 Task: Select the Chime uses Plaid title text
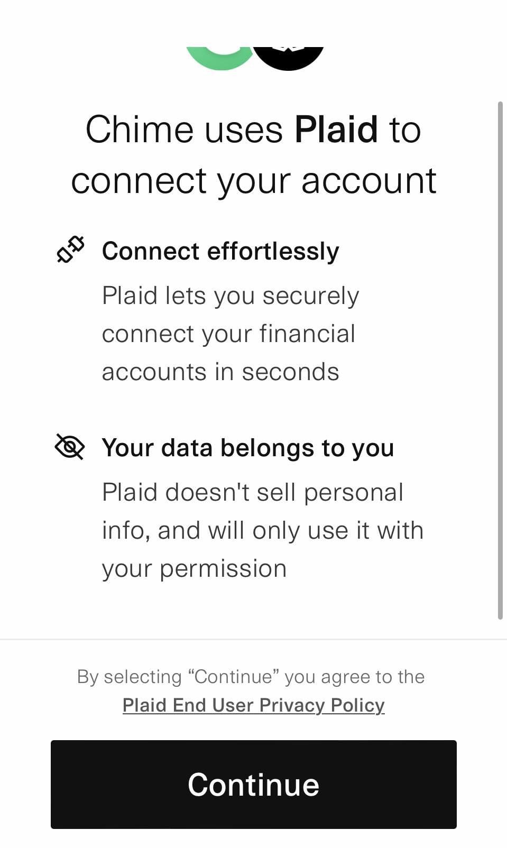(254, 153)
